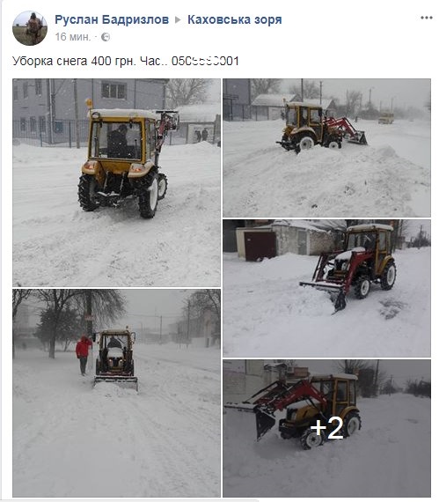Click the 16 мин. timestamp
This screenshot has width=439, height=502.
click(x=73, y=37)
